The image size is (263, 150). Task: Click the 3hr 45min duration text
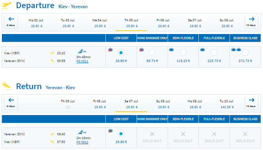[x=84, y=57]
